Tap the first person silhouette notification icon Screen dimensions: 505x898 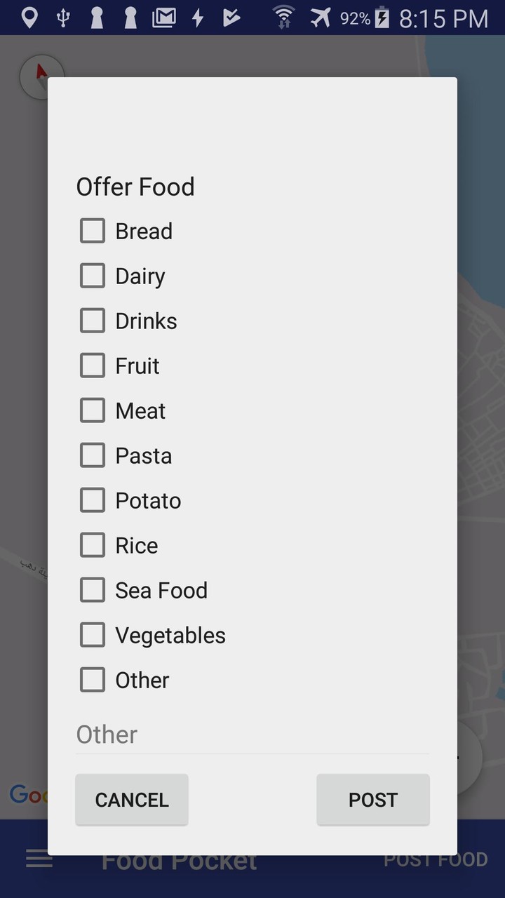pyautogui.click(x=96, y=18)
